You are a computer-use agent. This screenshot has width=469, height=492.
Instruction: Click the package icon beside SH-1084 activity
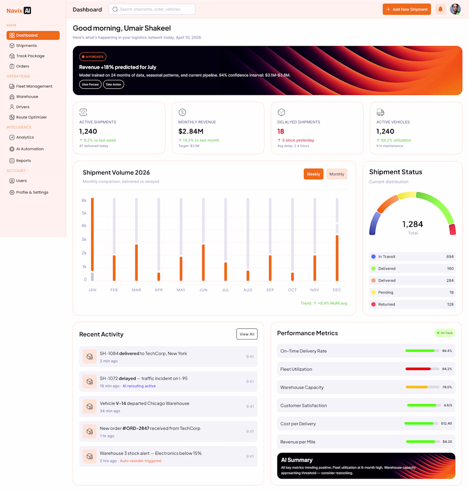(x=90, y=356)
